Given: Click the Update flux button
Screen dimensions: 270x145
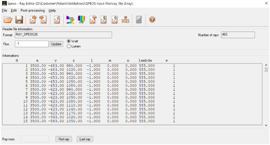Looking at the screenshot, I should pos(56,44).
